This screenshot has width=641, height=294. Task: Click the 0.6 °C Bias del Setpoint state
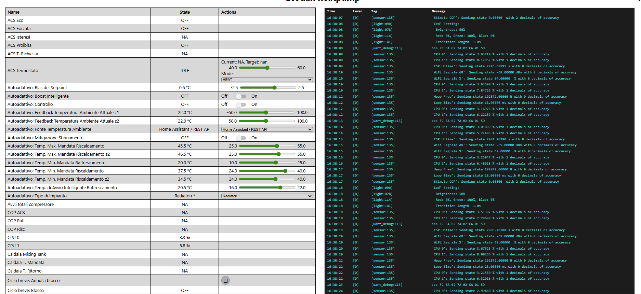tap(185, 88)
